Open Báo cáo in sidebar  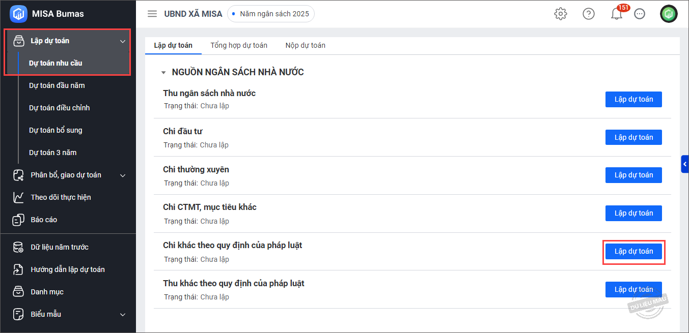(x=44, y=220)
